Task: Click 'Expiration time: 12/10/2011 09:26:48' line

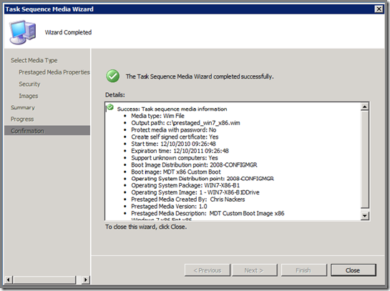Action: point(180,151)
